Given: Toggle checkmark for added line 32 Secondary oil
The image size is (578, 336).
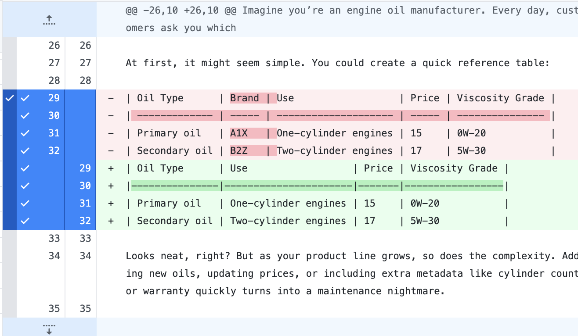Looking at the screenshot, I should pos(25,221).
